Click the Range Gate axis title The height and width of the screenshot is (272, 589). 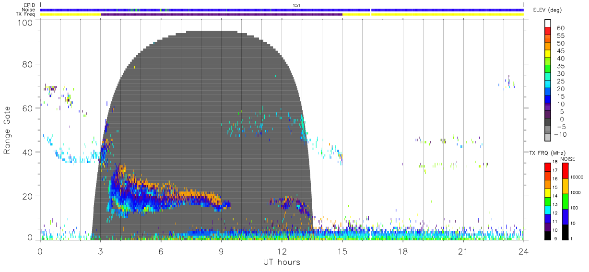[8, 130]
